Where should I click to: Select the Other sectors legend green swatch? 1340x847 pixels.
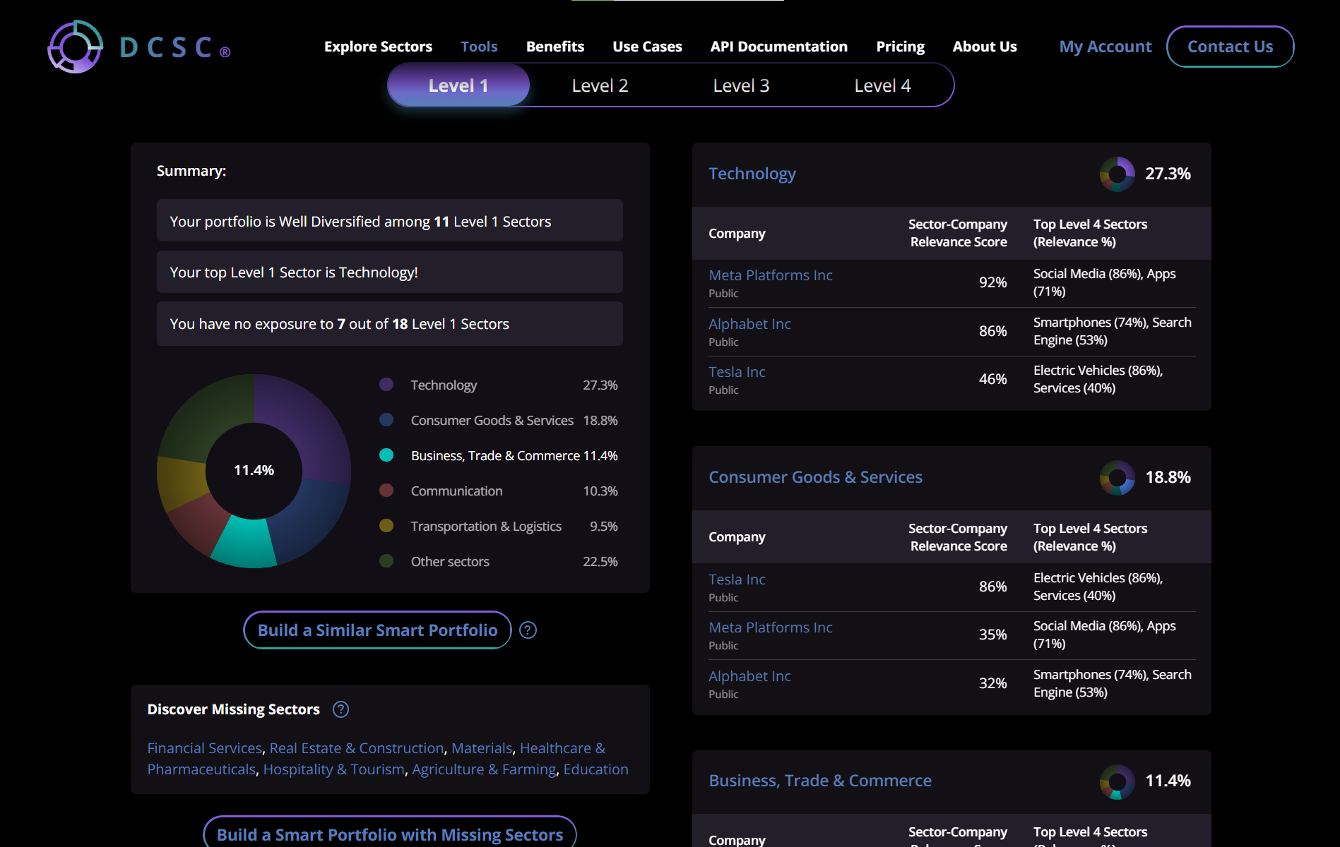click(386, 561)
